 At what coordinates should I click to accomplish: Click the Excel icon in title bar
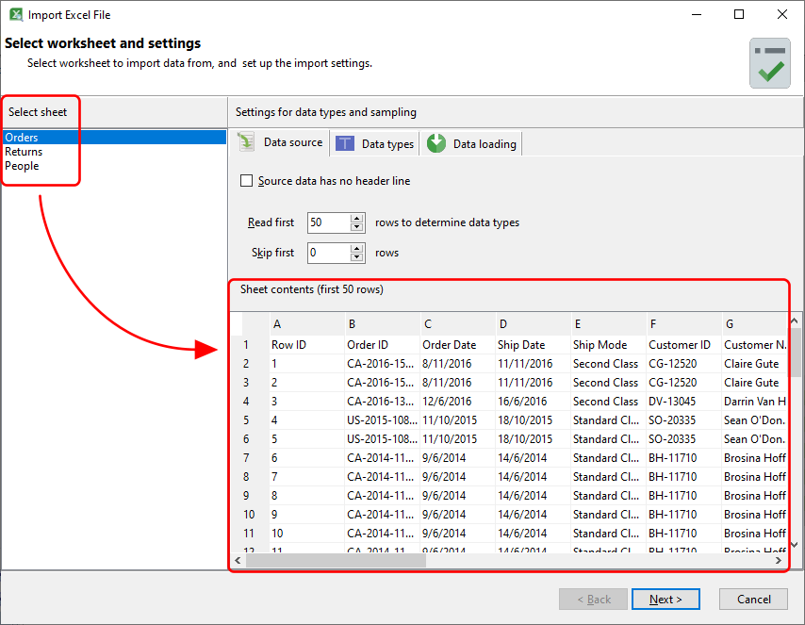[15, 15]
